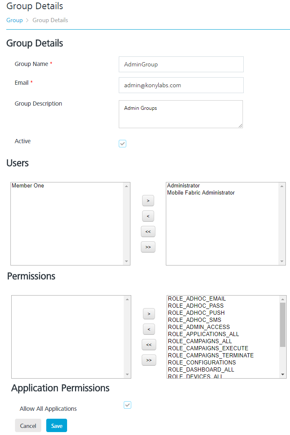This screenshot has width=290, height=435.
Task: Click single right arrow in Permissions section
Action: coord(149,314)
